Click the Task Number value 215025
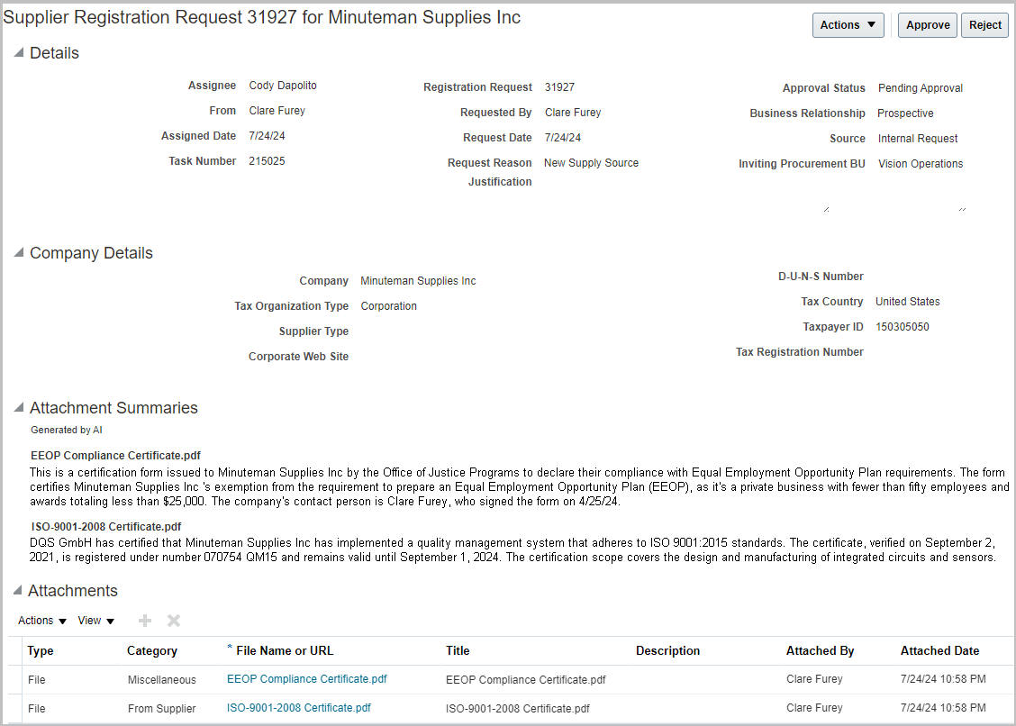This screenshot has width=1016, height=726. (x=267, y=160)
